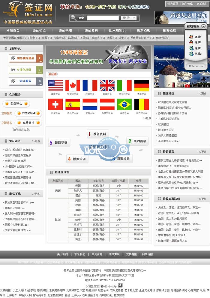Click 设为首页 at the top right
This screenshot has width=210, height=298.
(x=172, y=4)
